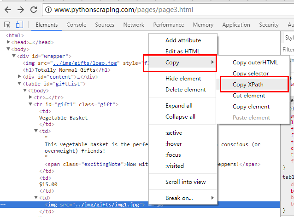Click the three-dots gutter on selected row
This screenshot has width=294, height=217.
coord(3,205)
